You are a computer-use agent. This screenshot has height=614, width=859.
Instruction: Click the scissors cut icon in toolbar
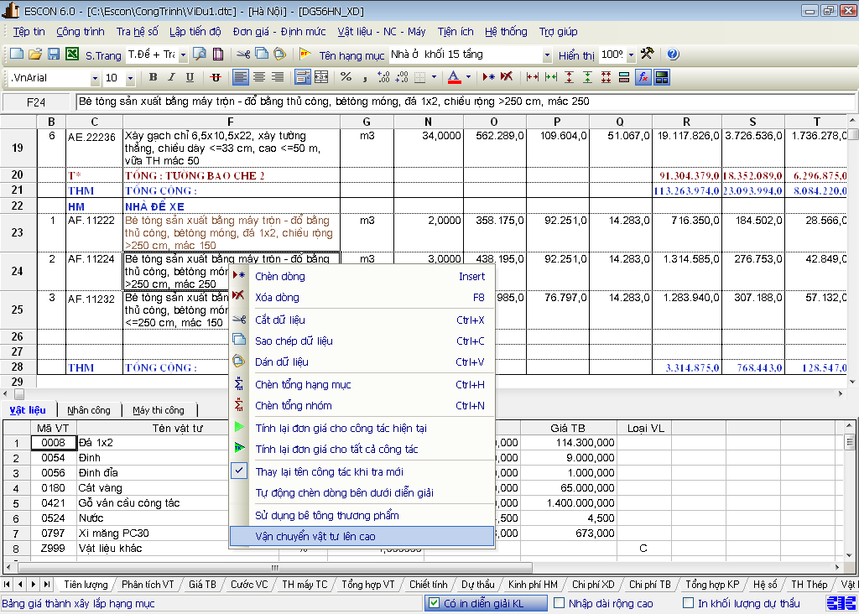pyautogui.click(x=242, y=55)
